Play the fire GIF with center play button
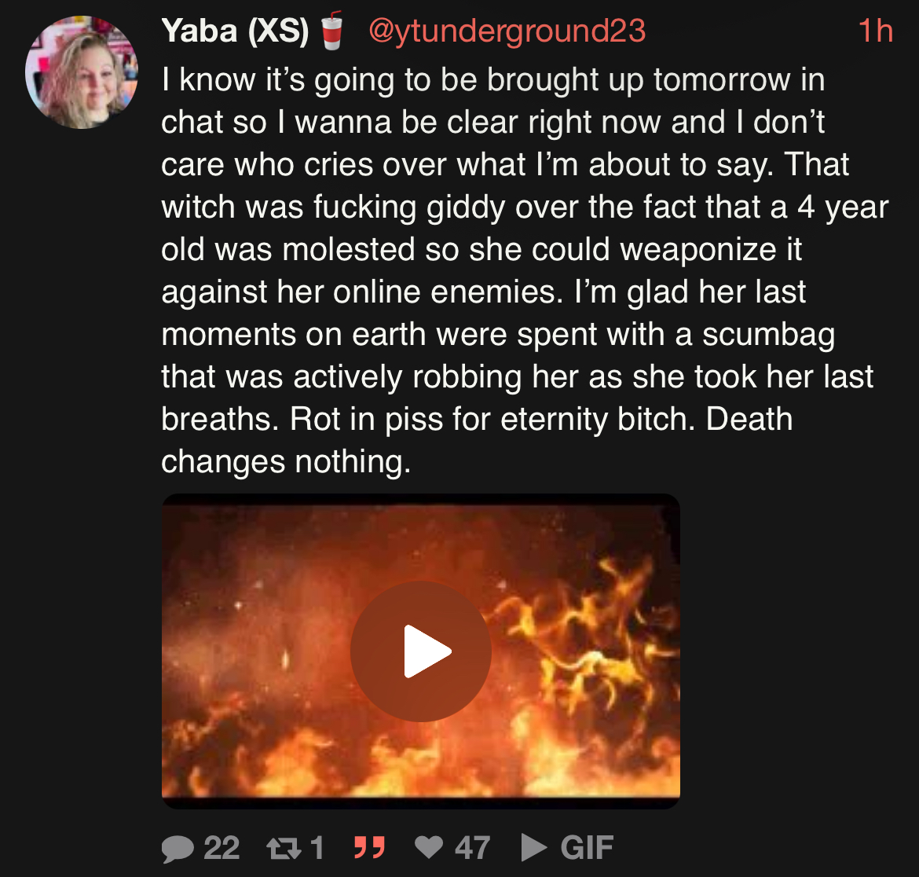The width and height of the screenshot is (919, 877). pos(421,651)
